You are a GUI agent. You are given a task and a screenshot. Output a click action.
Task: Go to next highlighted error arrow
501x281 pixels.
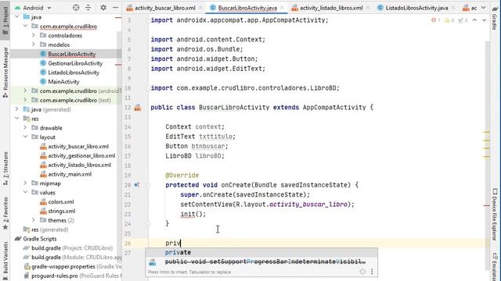tap(485, 20)
